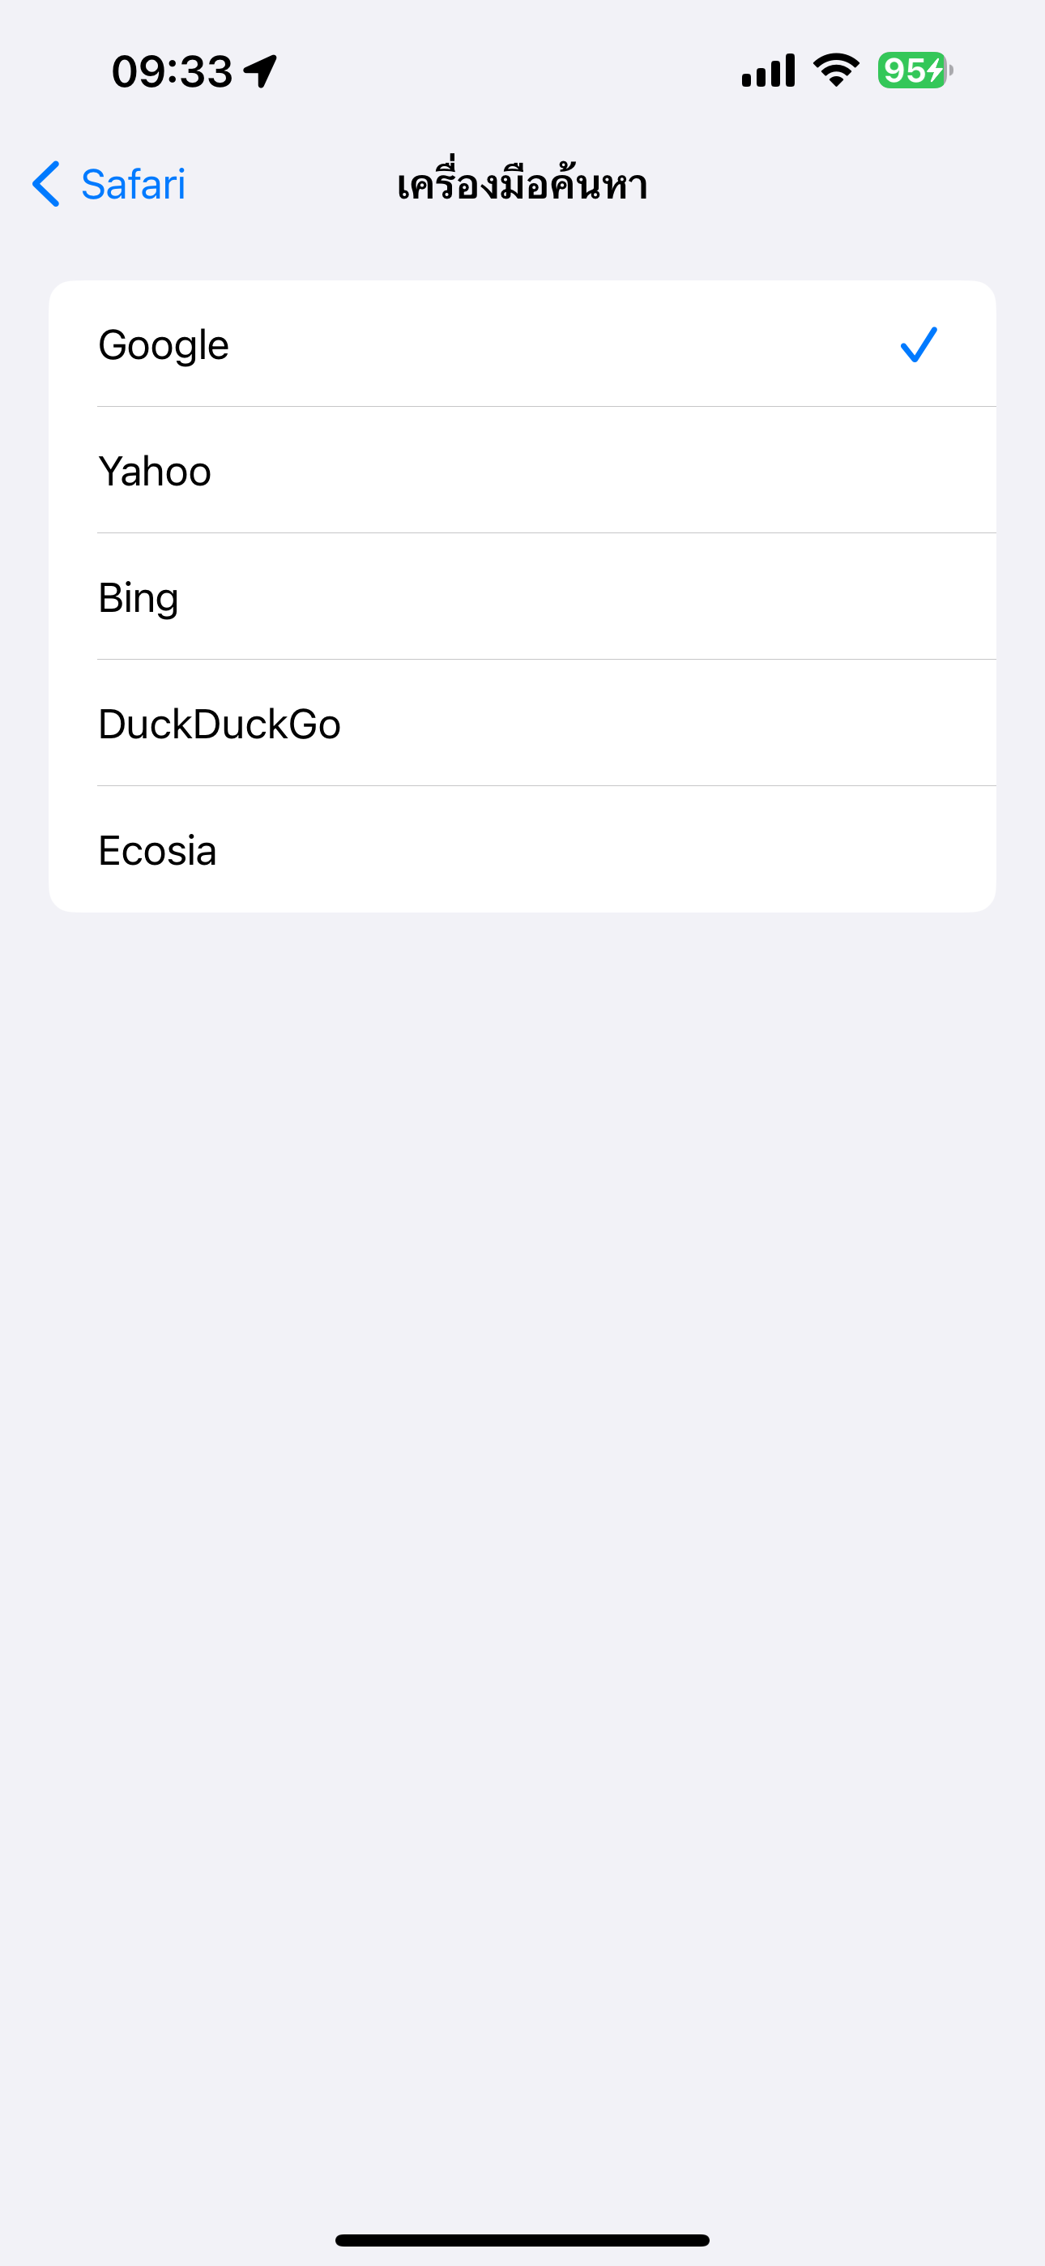Screen dimensions: 1045x2266
Task: Tap the blue back chevron arrow
Action: tap(45, 184)
